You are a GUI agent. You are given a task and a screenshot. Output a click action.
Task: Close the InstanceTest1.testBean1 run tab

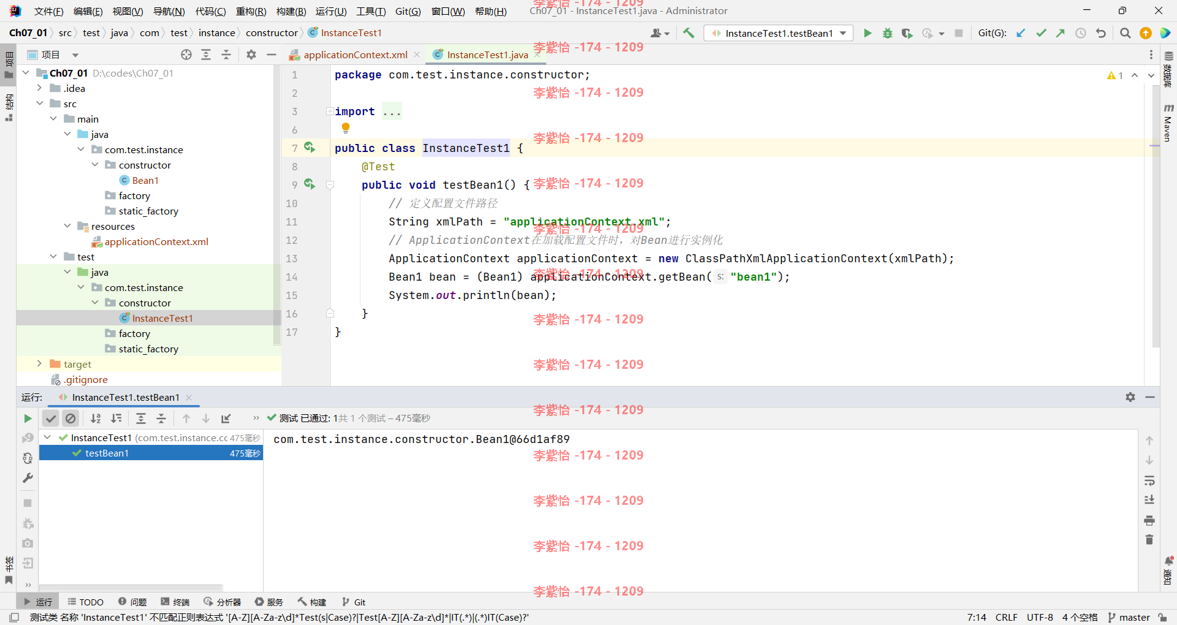[189, 397]
